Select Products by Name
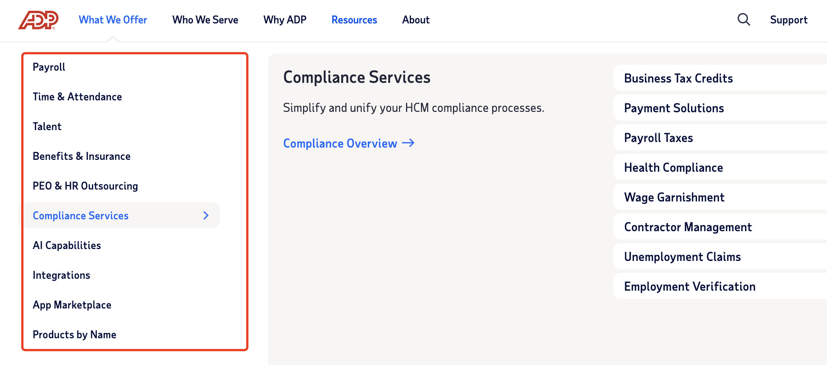Viewport: 827px width, 365px height. click(75, 335)
